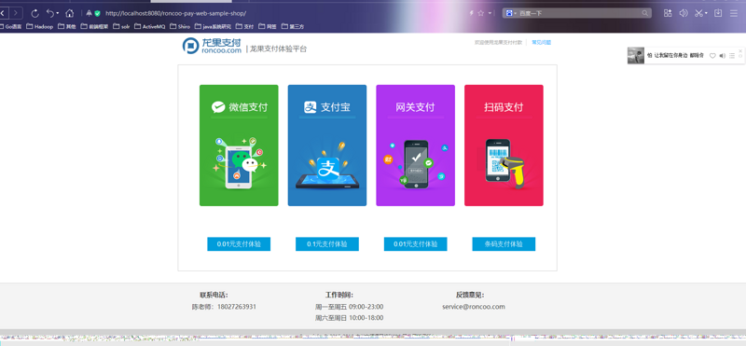Click 0.01元支付体验 under 网关支付

(x=415, y=244)
